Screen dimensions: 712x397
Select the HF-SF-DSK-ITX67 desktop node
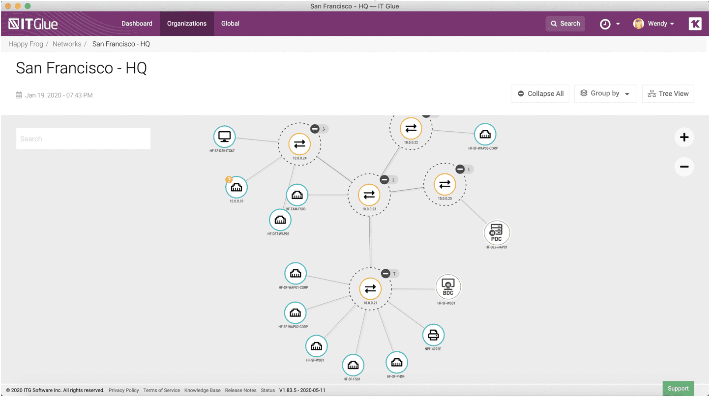pos(224,137)
